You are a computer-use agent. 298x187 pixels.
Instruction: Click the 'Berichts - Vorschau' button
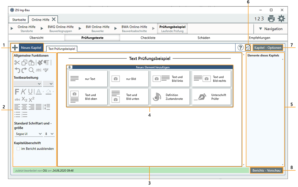pos(266,170)
